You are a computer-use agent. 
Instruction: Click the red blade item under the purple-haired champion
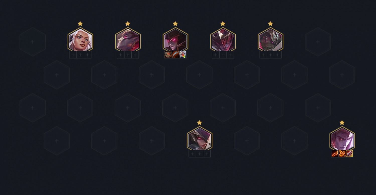point(335,153)
